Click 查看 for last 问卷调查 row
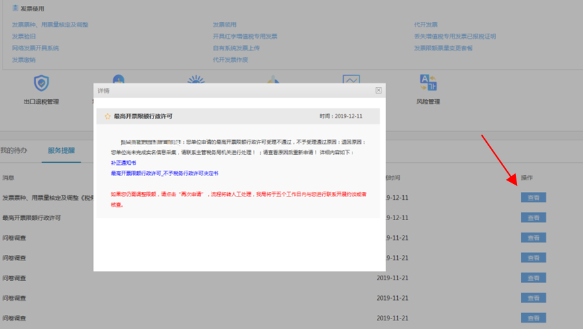Viewport: 583px width, 329px height. pyautogui.click(x=534, y=318)
